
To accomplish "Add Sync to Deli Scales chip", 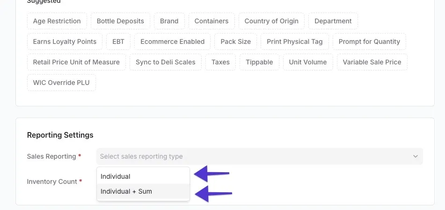I will click(166, 62).
